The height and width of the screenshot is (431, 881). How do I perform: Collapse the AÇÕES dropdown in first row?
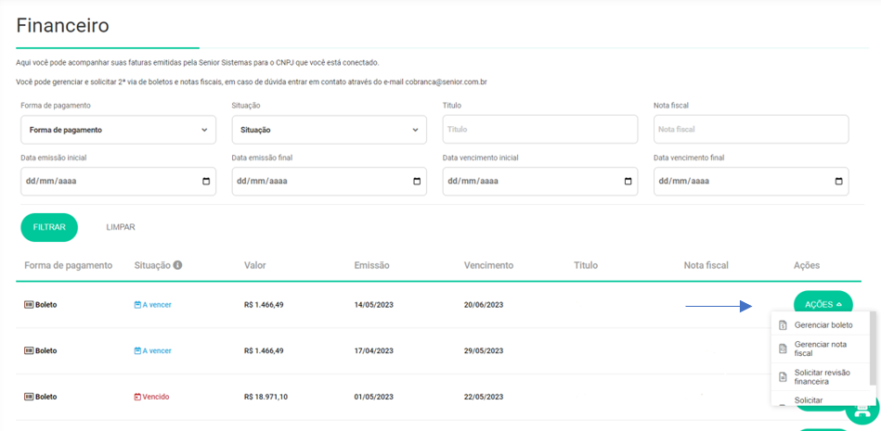click(x=823, y=304)
